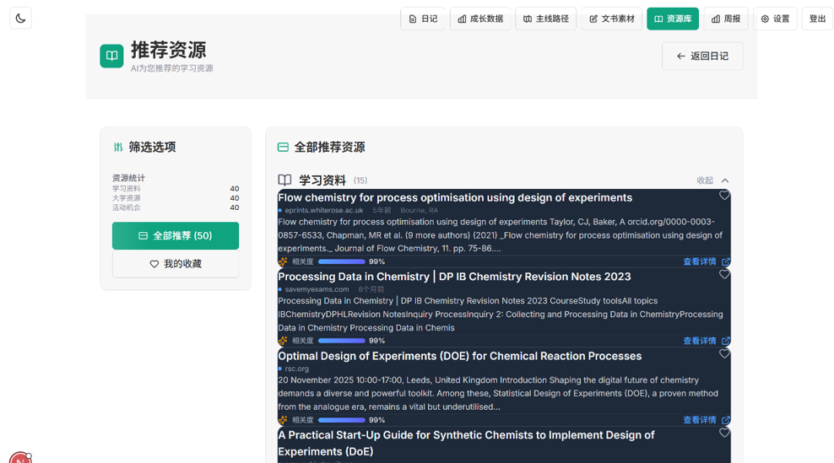Favorite the Flow chemistry resource with its heart icon
This screenshot has height=463, width=834.
(x=724, y=196)
